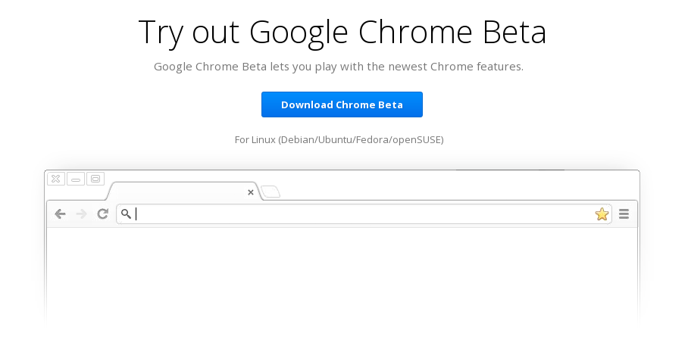Click the reload page icon
Image resolution: width=688 pixels, height=340 pixels.
click(x=103, y=214)
